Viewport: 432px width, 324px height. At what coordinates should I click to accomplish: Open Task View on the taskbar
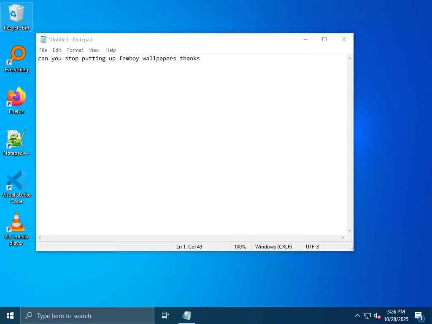pos(165,316)
